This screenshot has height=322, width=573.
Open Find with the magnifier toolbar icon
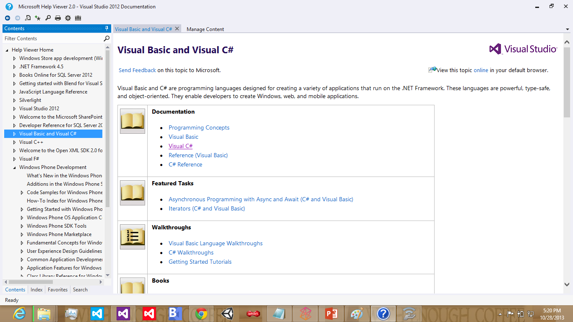(x=48, y=18)
